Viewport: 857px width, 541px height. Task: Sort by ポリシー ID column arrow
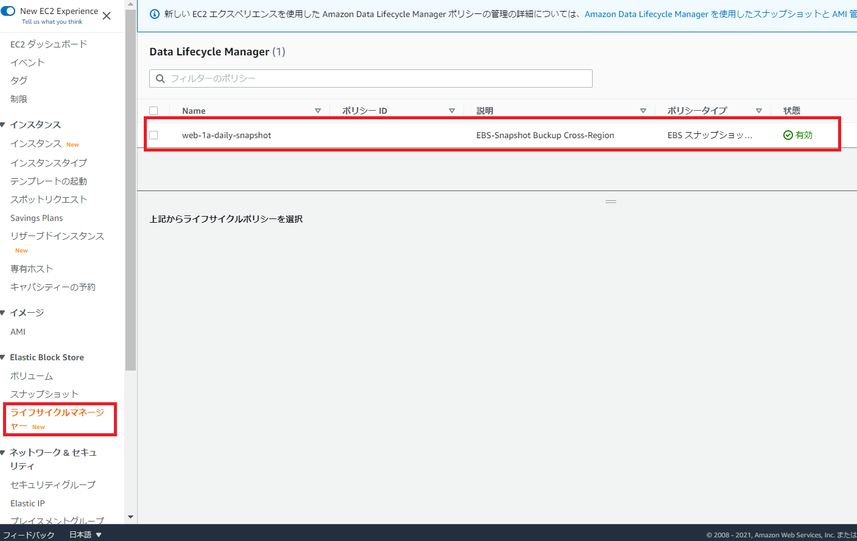[452, 111]
